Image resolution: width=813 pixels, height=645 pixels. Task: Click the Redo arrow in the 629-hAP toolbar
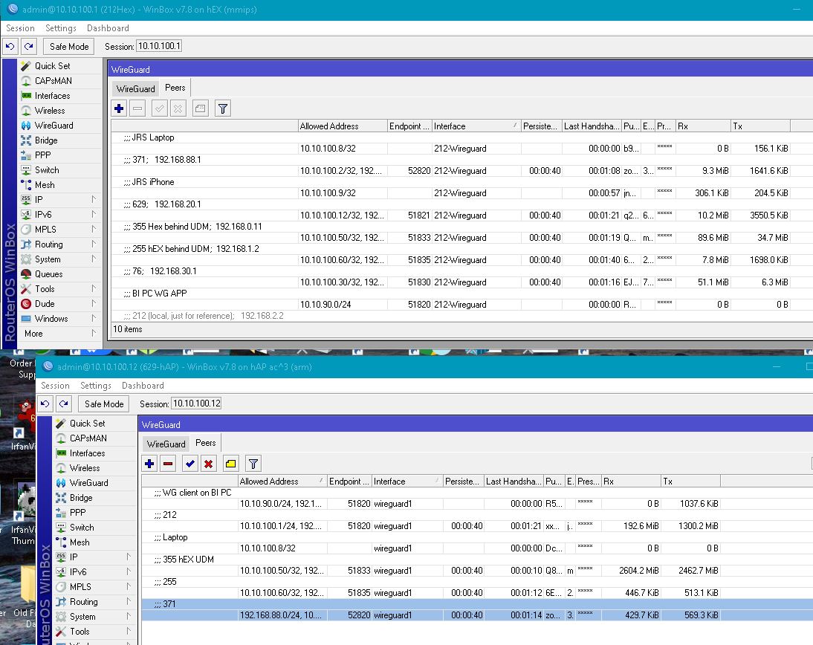(x=64, y=403)
